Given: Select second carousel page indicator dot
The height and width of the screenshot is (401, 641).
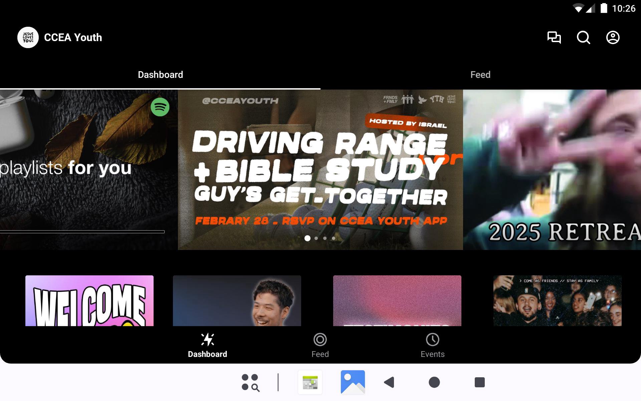Looking at the screenshot, I should (x=316, y=238).
